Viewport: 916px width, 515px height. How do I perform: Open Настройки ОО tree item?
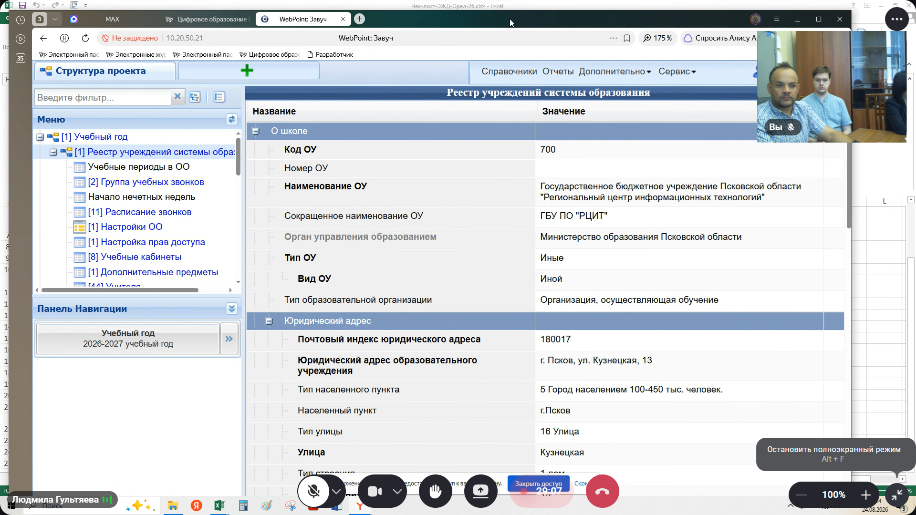click(x=125, y=227)
